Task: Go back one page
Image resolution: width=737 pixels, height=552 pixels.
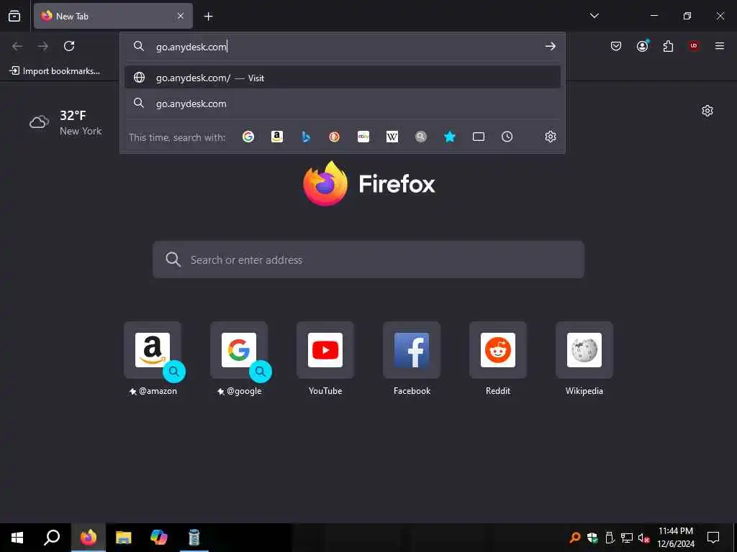Action: point(17,46)
